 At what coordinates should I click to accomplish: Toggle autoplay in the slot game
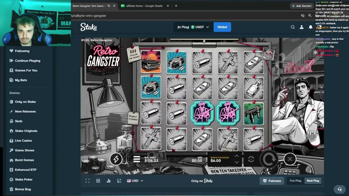pyautogui.click(x=251, y=159)
